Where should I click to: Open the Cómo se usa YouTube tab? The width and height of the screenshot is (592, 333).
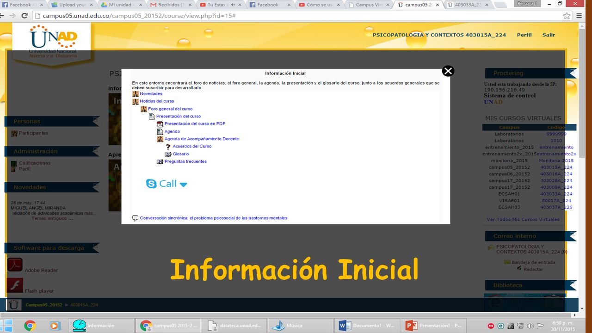pyautogui.click(x=319, y=5)
